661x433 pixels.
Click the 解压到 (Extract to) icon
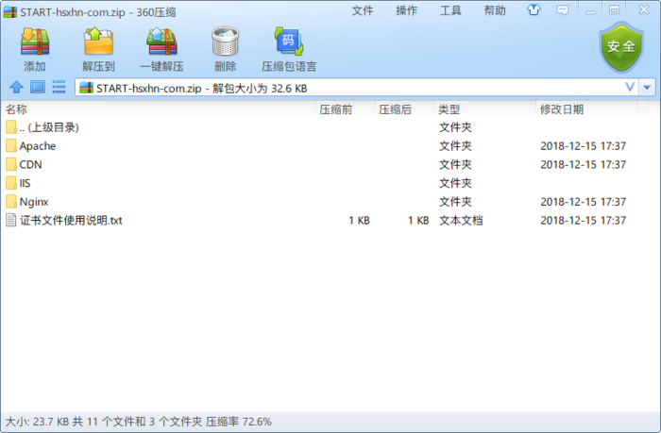coord(98,42)
